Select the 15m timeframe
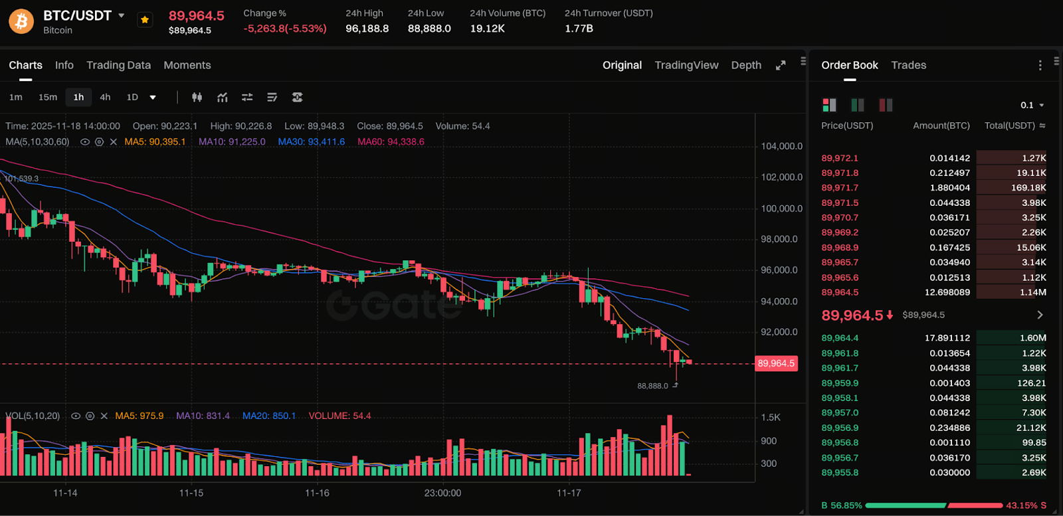 tap(48, 97)
